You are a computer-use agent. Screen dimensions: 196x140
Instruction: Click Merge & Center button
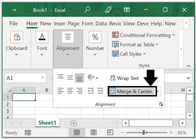click(x=131, y=91)
